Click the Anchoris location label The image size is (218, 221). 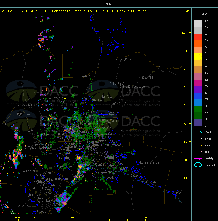coord(61,179)
